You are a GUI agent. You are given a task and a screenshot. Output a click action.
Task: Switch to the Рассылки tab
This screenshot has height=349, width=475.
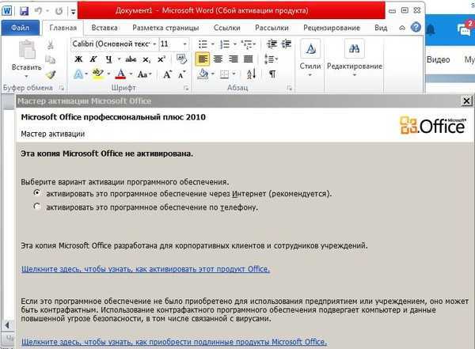pyautogui.click(x=272, y=28)
